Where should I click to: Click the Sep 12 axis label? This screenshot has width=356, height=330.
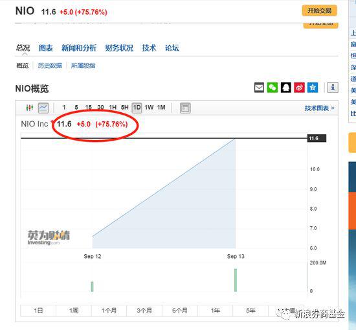(x=93, y=256)
